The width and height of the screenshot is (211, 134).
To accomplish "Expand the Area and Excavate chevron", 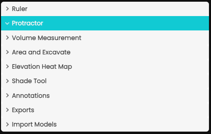I will [x=7, y=52].
